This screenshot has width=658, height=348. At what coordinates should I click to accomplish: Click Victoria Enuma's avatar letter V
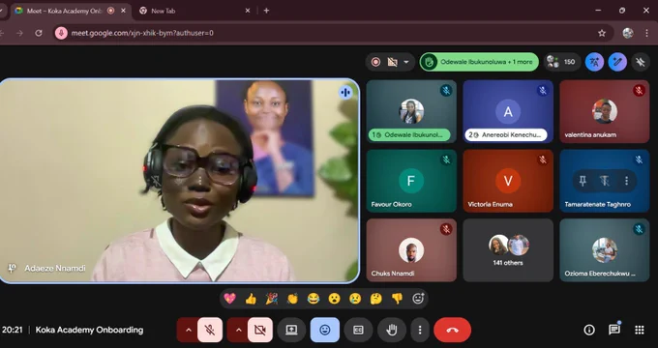point(508,181)
